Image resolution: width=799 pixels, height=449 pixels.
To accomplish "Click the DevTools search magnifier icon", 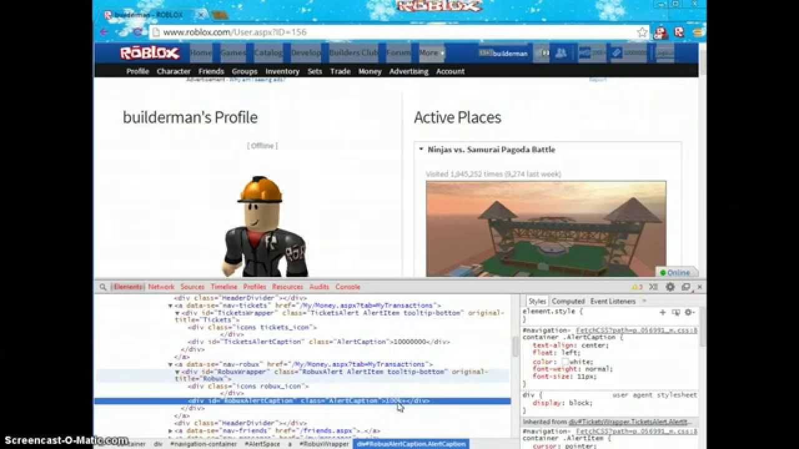I will pos(103,287).
